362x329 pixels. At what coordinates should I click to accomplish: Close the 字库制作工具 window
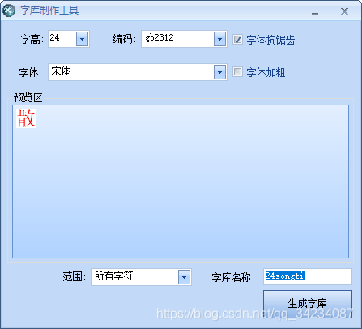point(344,11)
